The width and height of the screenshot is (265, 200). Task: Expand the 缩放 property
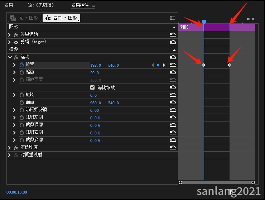14,72
